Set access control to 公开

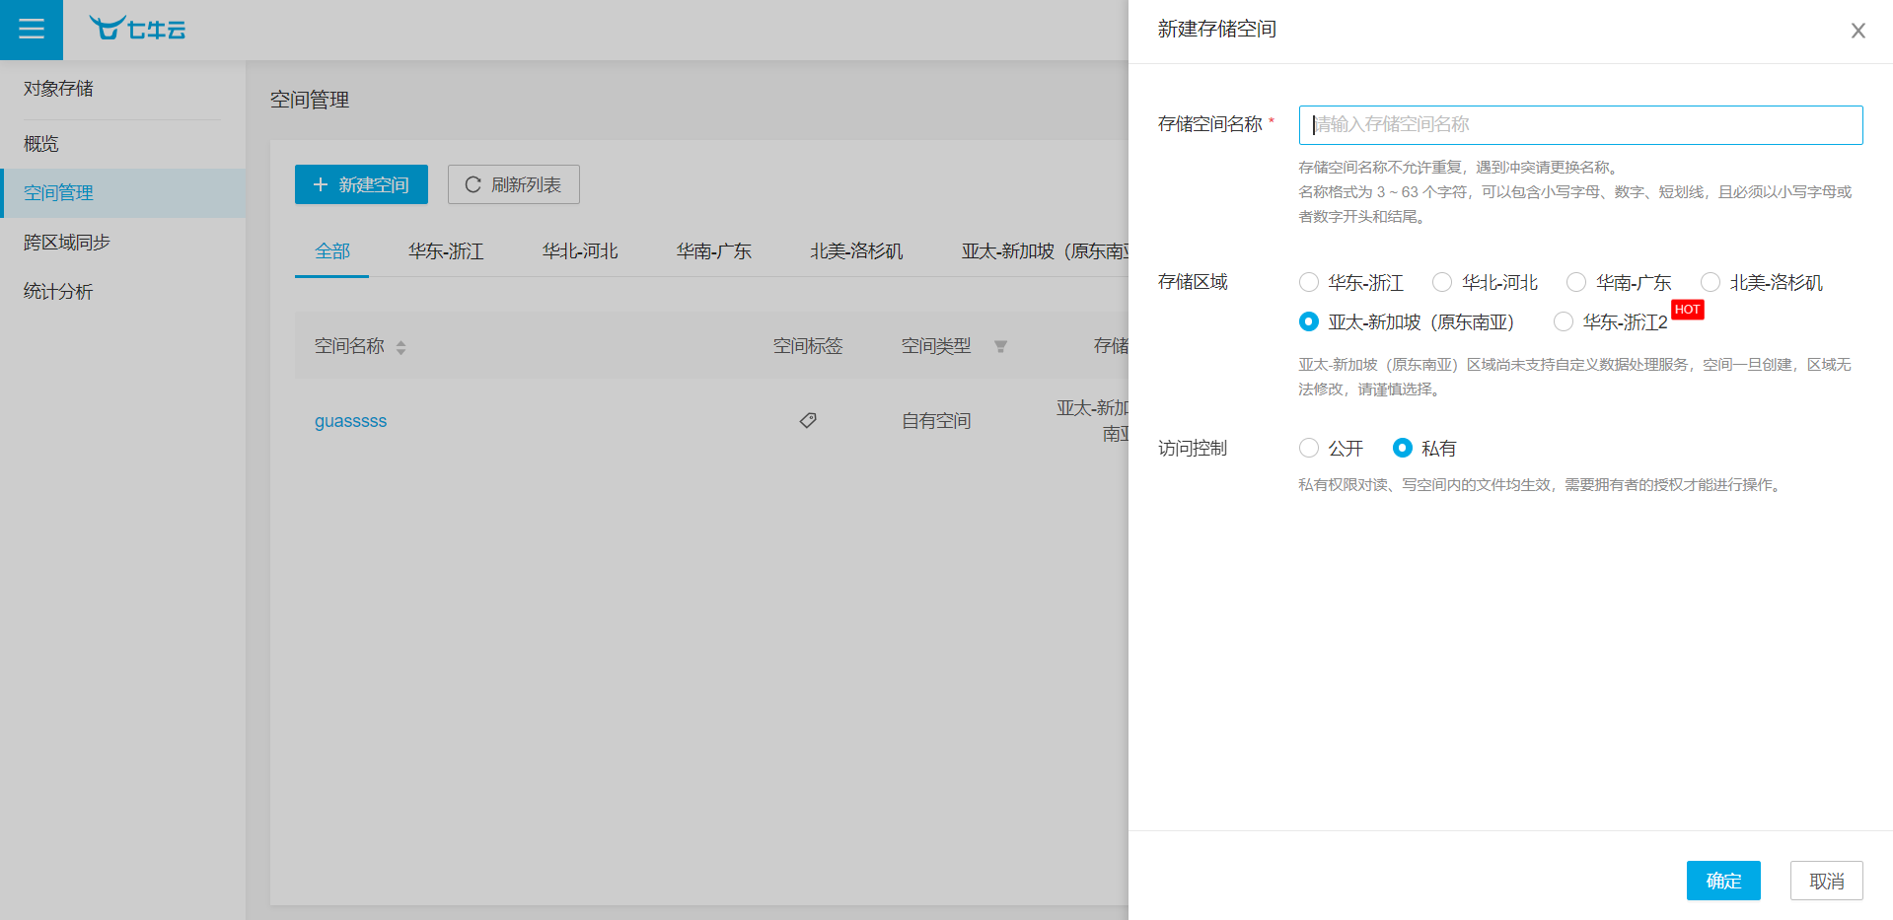pos(1309,449)
